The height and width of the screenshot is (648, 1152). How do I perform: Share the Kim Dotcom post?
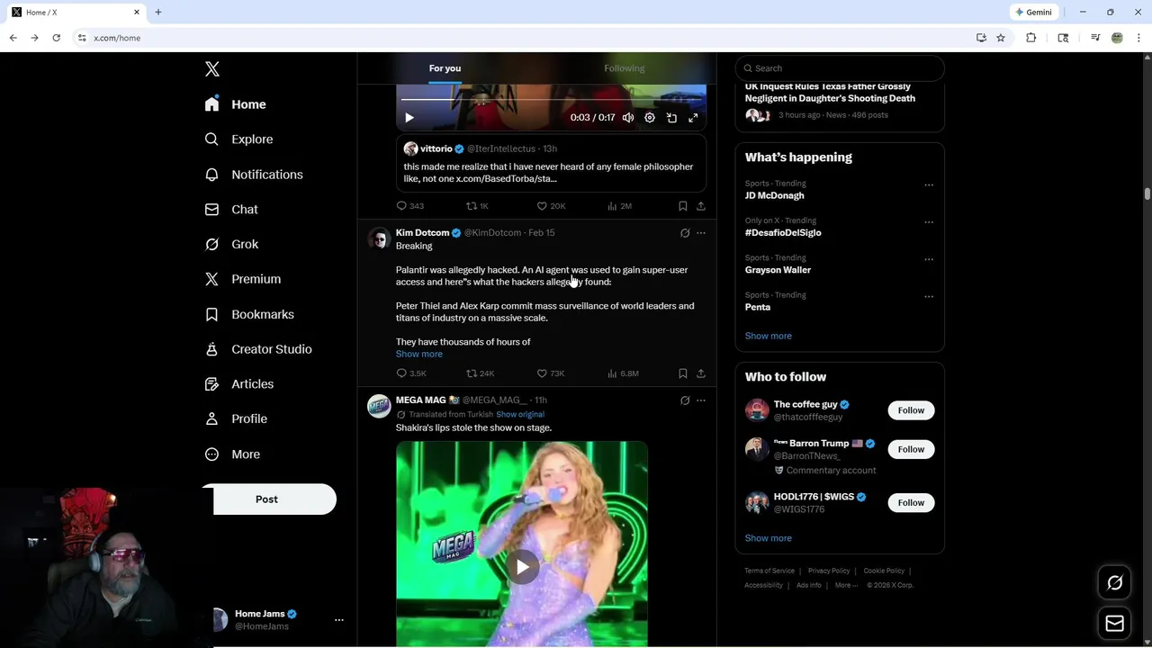tap(701, 373)
